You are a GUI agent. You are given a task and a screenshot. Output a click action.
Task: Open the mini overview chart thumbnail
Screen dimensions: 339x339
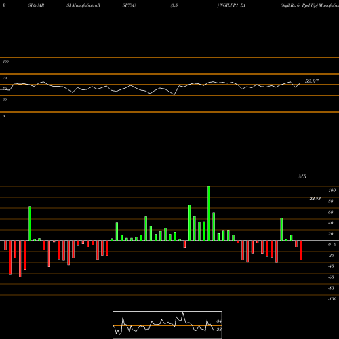pos(167,325)
